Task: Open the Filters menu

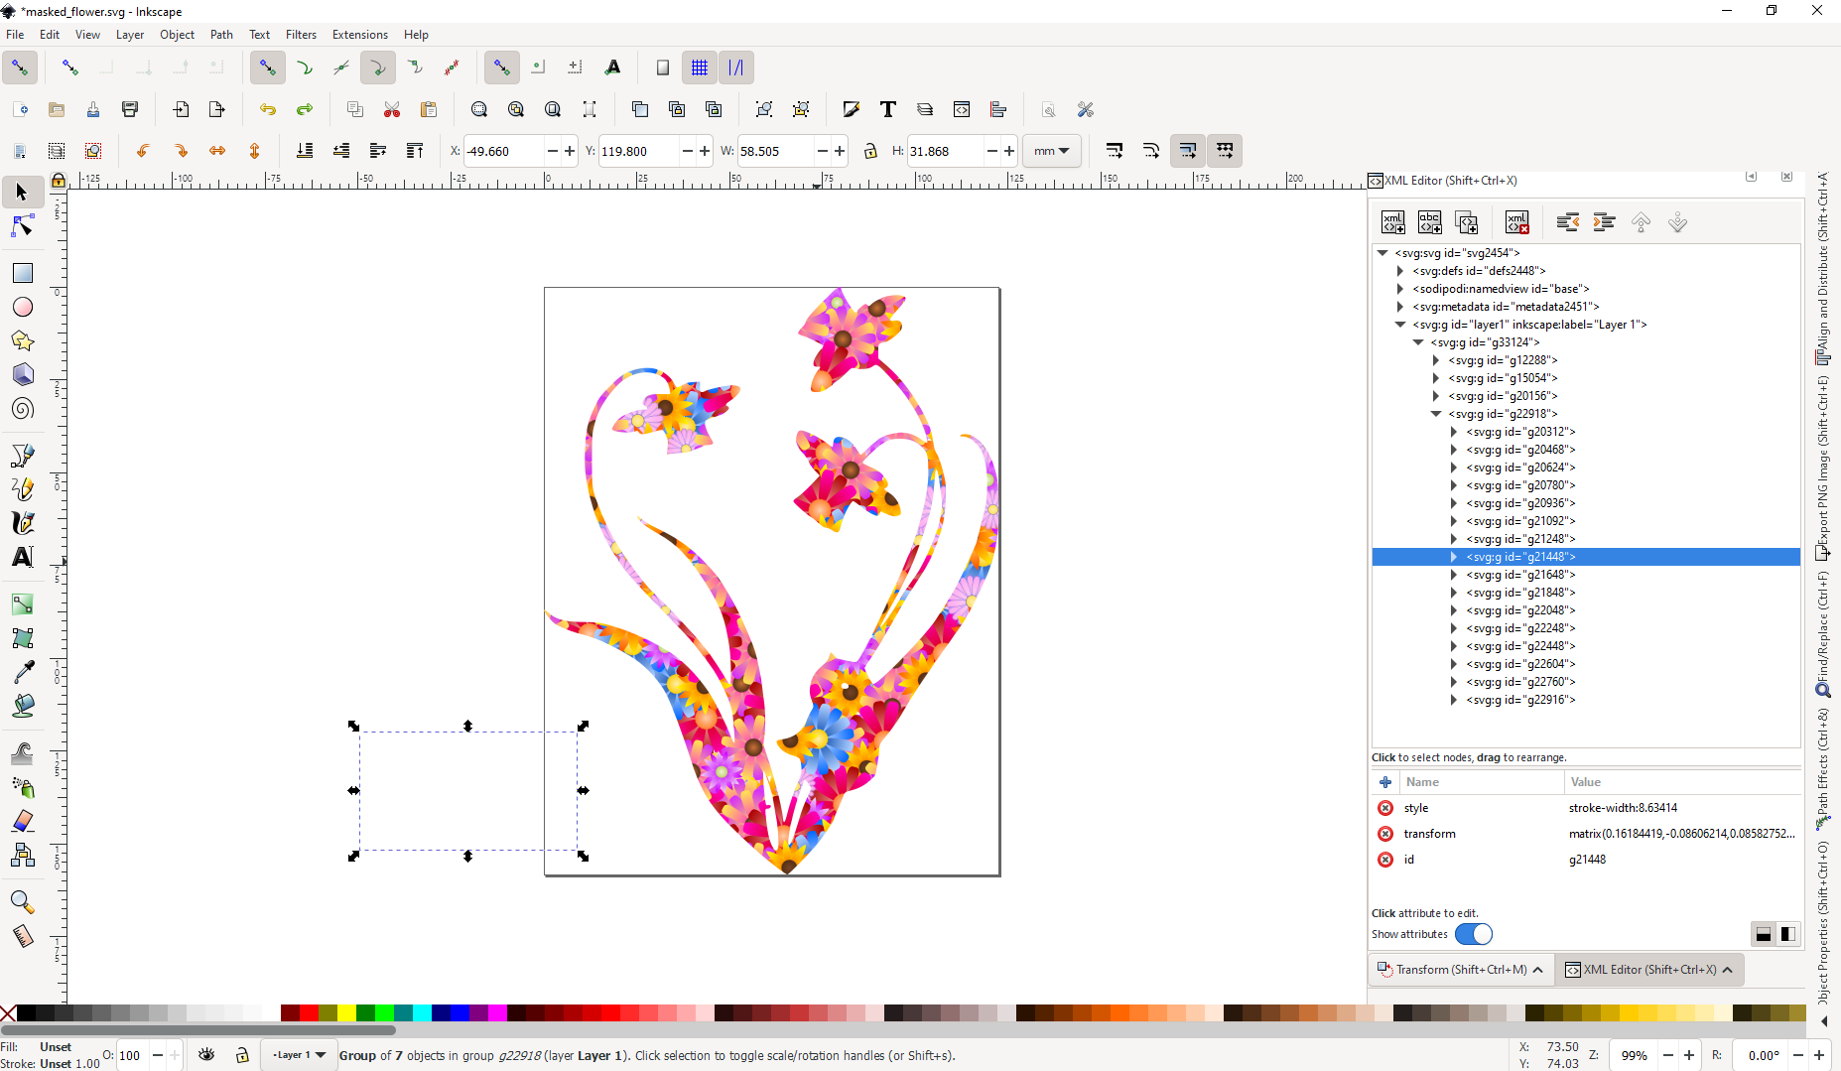Action: coord(301,34)
